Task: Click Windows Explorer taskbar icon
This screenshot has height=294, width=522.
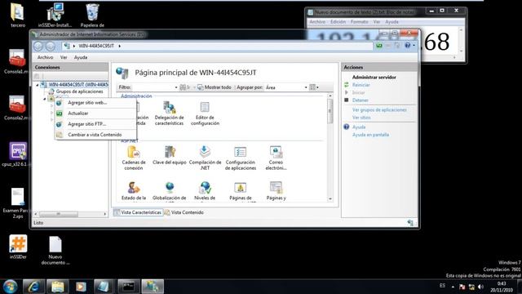Action: click(x=57, y=287)
